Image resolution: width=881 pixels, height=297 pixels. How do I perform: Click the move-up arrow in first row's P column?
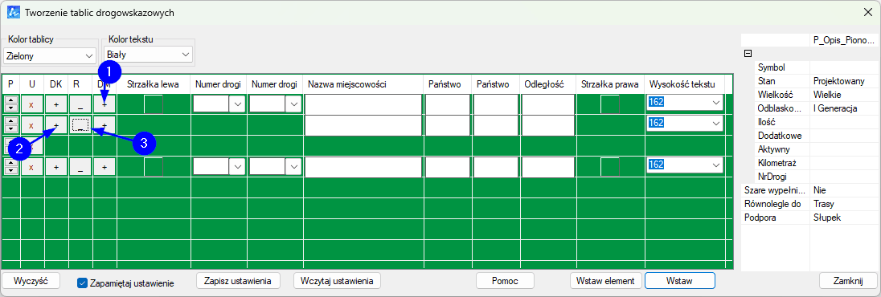[x=11, y=100]
